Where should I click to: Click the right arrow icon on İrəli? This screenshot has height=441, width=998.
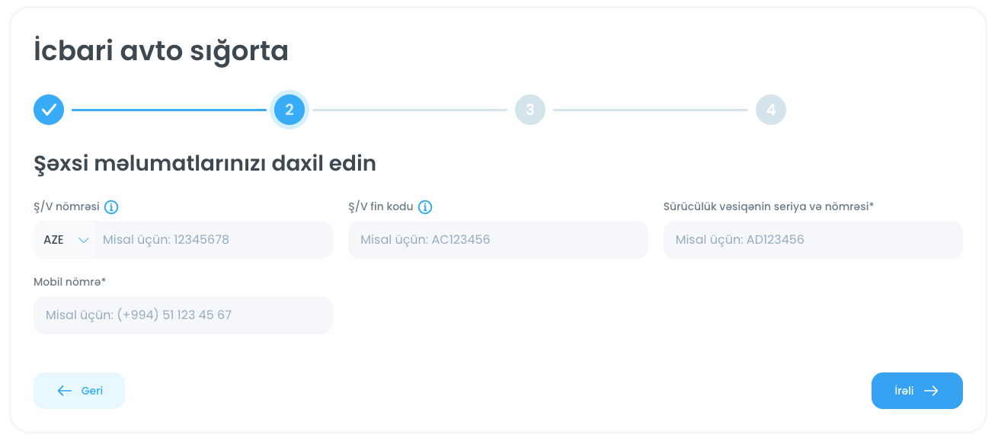pos(931,391)
